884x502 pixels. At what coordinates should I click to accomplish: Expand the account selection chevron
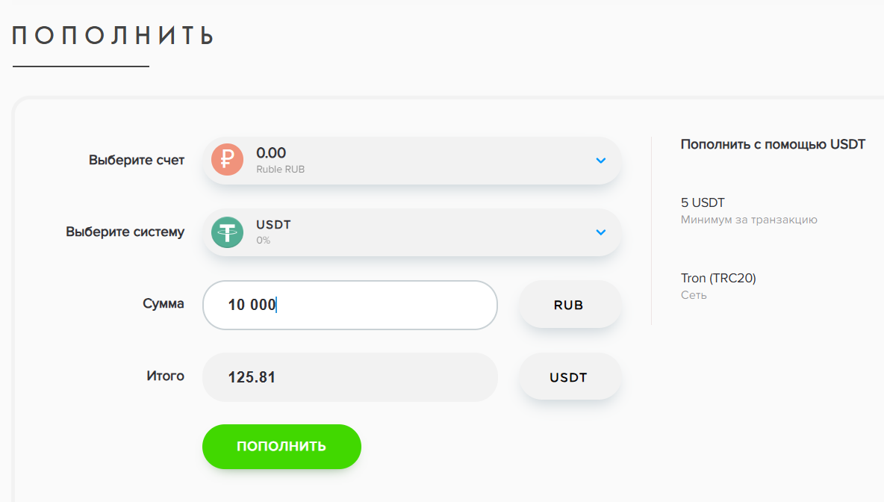click(601, 160)
